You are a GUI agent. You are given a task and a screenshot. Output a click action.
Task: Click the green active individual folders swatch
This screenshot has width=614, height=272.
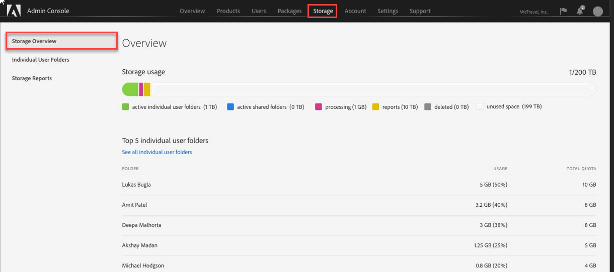coord(126,107)
